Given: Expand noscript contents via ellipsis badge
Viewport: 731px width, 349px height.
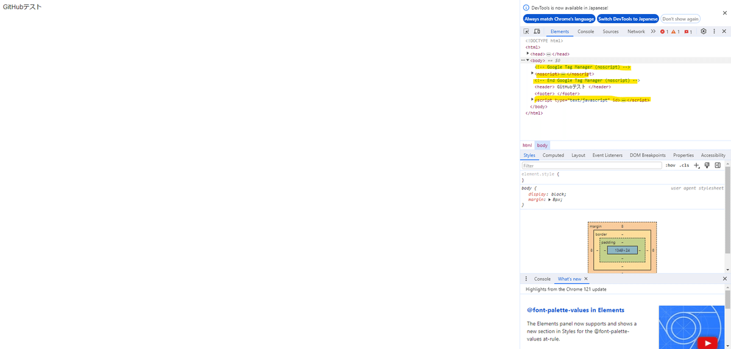Looking at the screenshot, I should [x=563, y=74].
